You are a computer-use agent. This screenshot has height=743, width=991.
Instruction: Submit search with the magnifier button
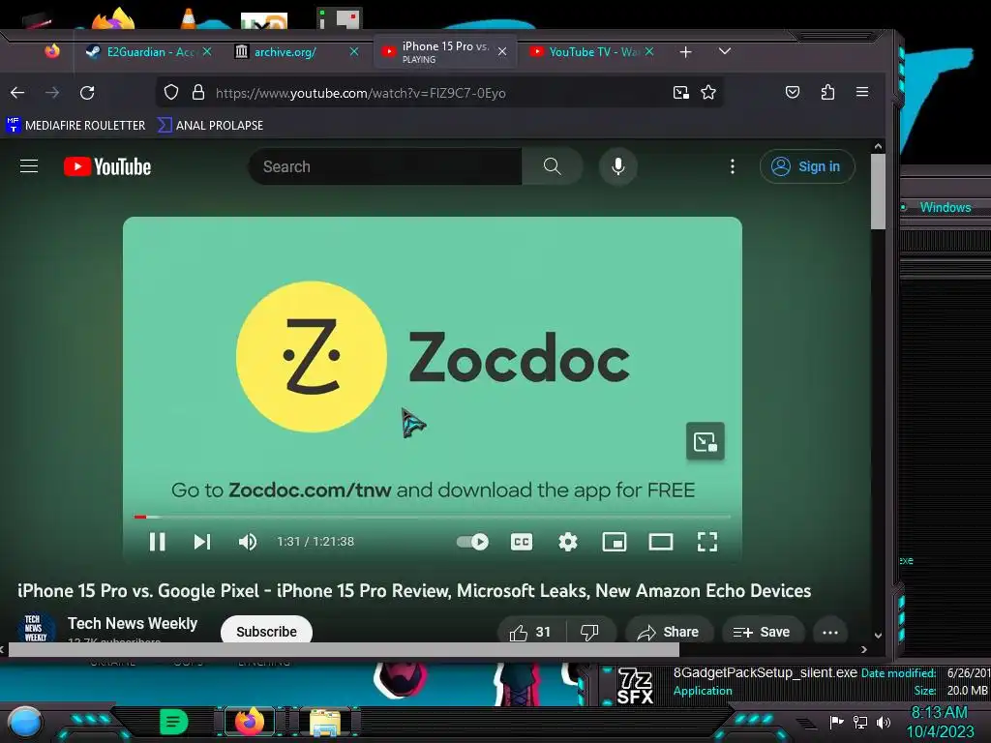[553, 166]
